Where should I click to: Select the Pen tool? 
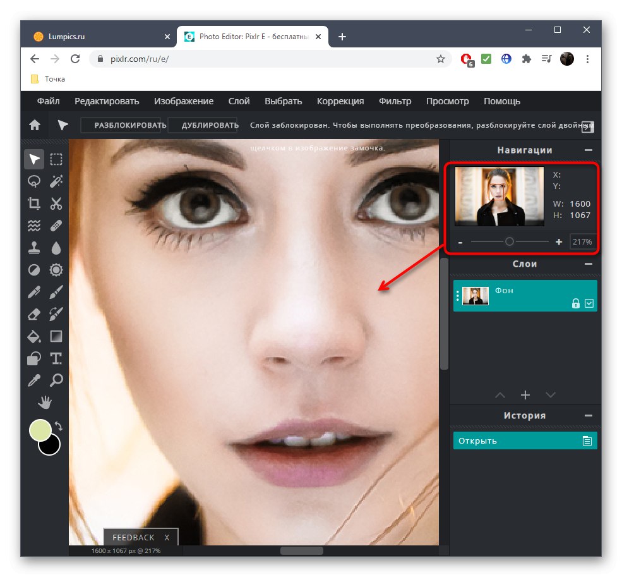click(x=34, y=292)
